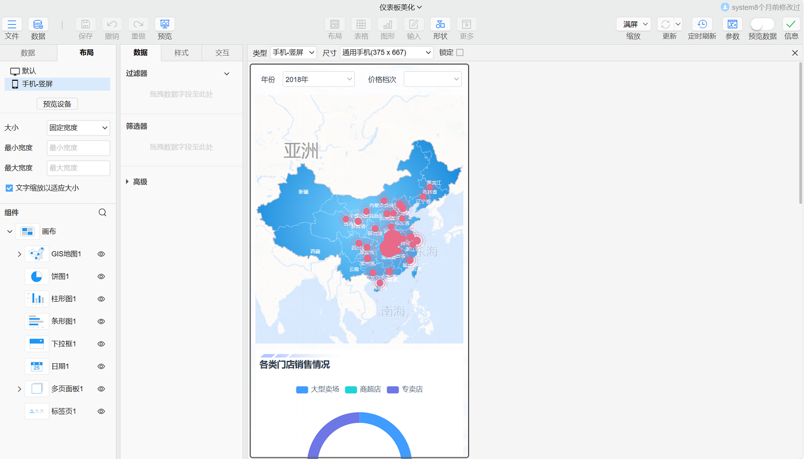Open the 参数 (Parameters) icon

(x=732, y=24)
